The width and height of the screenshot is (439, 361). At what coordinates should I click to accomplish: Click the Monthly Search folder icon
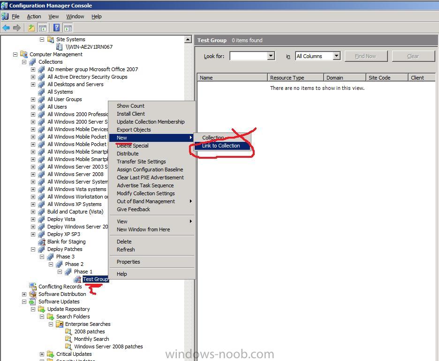68,339
